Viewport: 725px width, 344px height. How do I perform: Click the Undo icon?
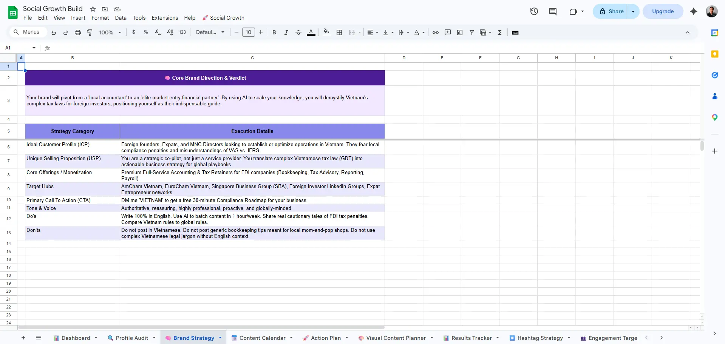click(x=54, y=32)
